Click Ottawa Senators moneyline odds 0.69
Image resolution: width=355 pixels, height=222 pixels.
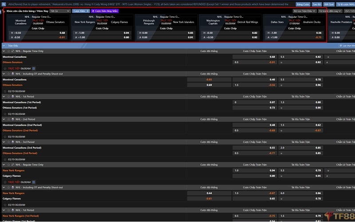(209, 85)
